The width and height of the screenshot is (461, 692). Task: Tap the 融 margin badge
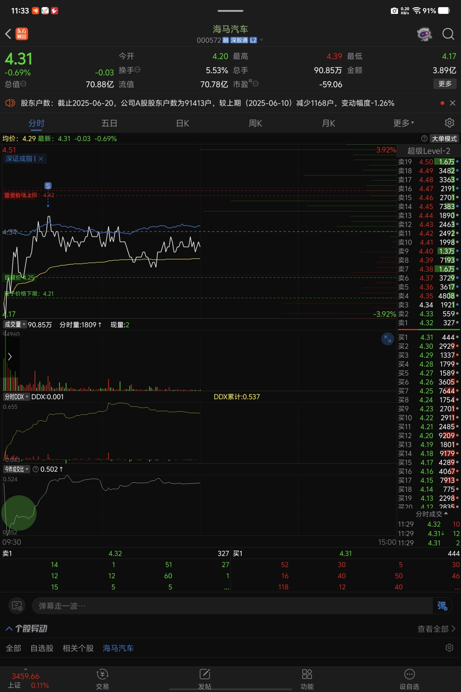coord(226,40)
